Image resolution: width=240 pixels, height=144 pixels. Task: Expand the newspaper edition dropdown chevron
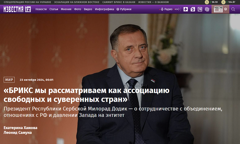tap(226, 9)
